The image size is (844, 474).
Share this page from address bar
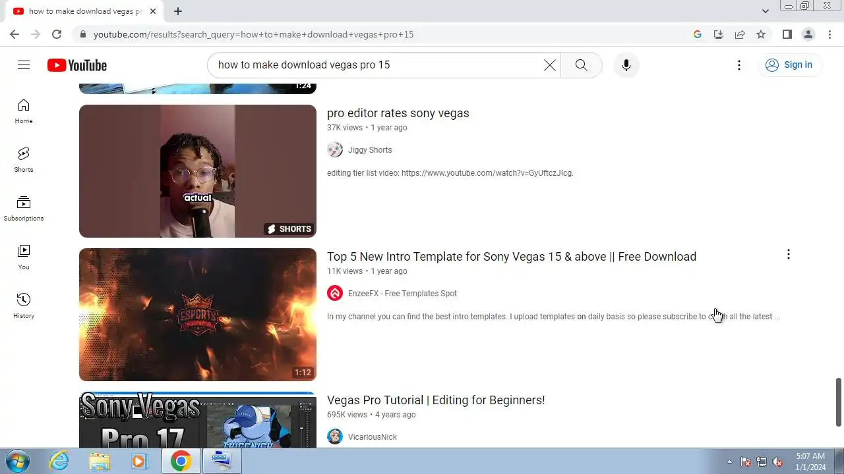pyautogui.click(x=740, y=34)
